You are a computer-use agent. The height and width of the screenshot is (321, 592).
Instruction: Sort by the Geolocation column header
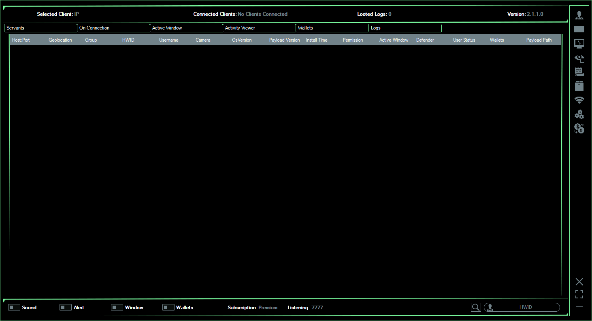pyautogui.click(x=60, y=40)
